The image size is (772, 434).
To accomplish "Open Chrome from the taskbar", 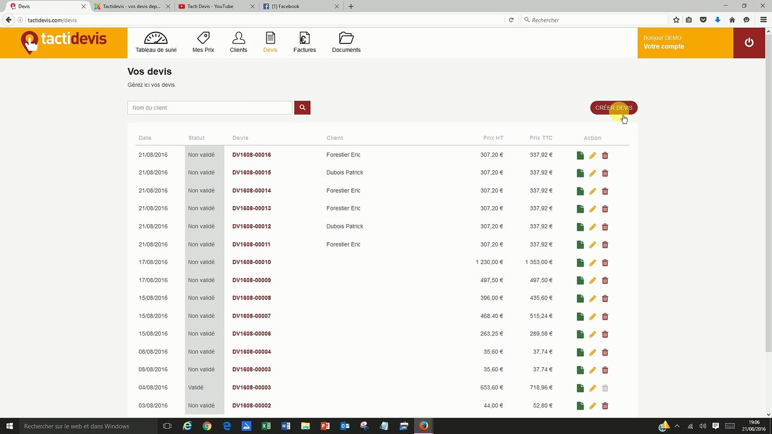I will pos(207,426).
